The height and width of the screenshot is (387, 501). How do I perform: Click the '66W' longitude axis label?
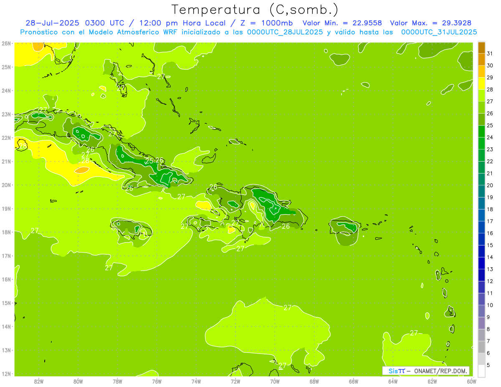[x=354, y=381]
